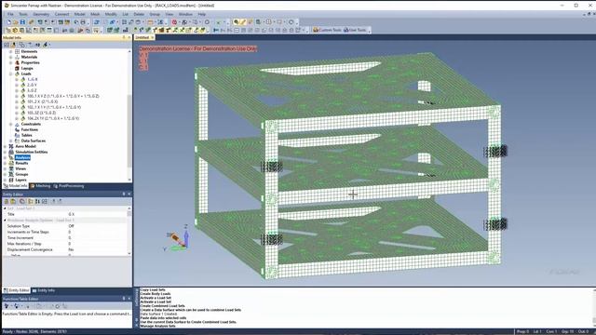Click the Print icon in the toolbar
Viewport: 596px width, 335px height.
(x=83, y=22)
